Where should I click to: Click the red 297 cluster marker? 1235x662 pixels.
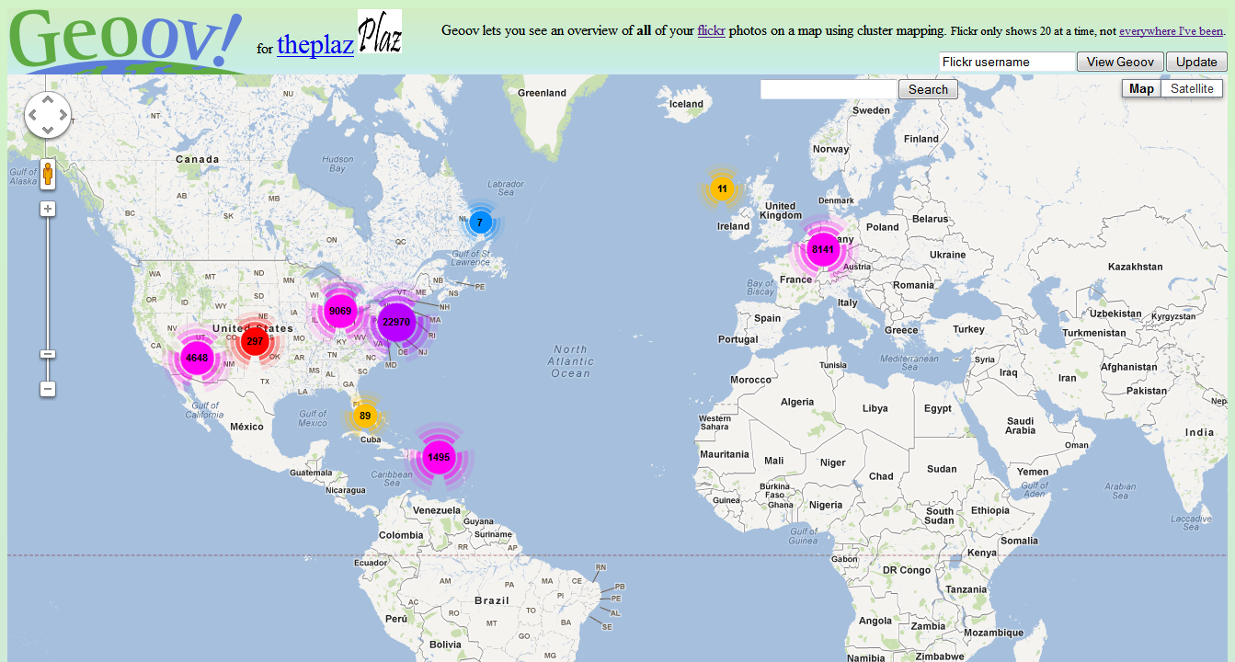(255, 341)
